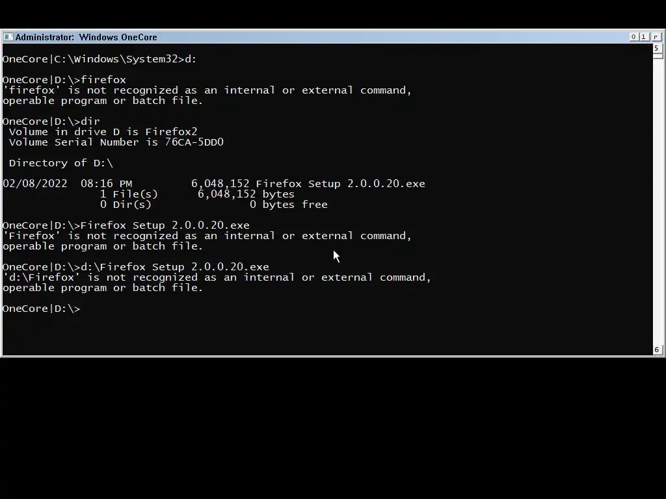Click the 'OneCore|D:\>Firefox Setup 2.0.0.20.exe' command line
666x499 pixels.
(x=126, y=225)
